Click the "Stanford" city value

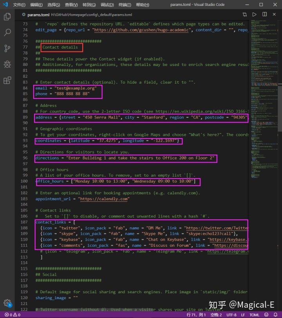tap(153, 117)
